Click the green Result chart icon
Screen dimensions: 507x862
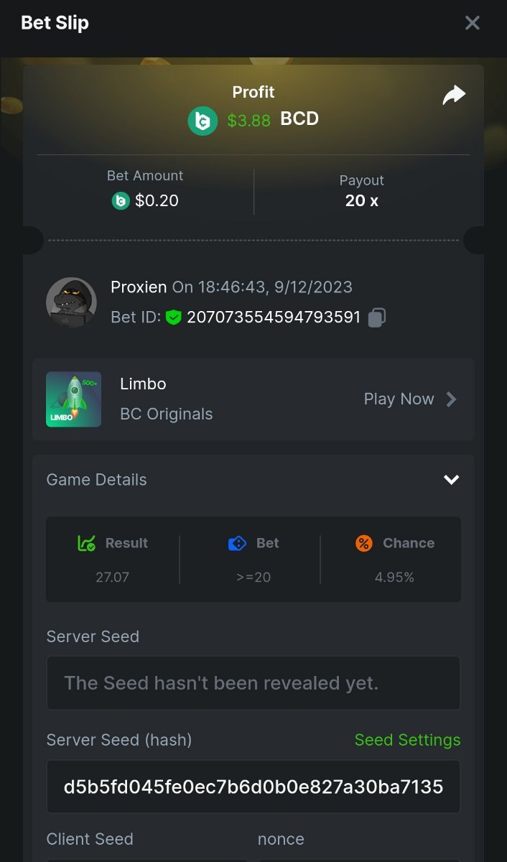coord(86,543)
